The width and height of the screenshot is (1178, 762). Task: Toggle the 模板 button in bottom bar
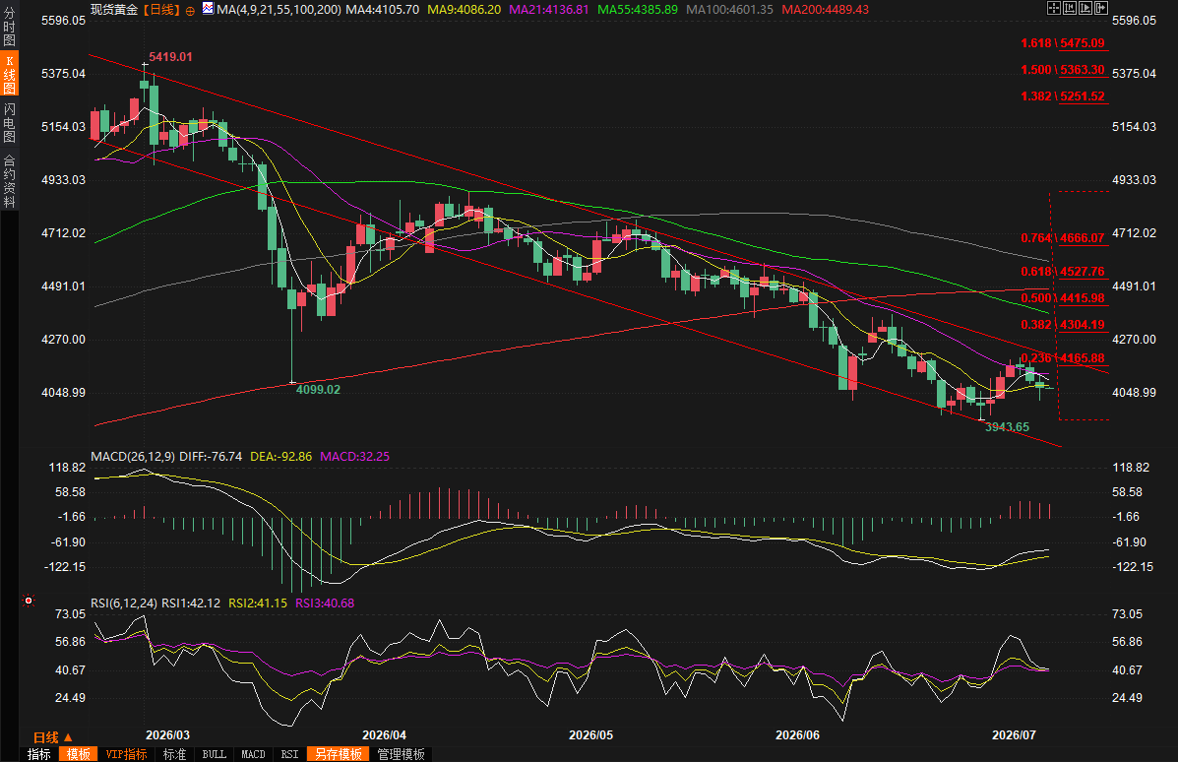coord(78,754)
